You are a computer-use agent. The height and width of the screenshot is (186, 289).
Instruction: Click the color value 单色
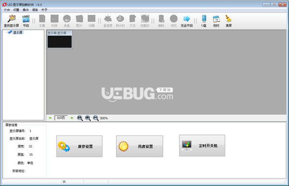(x=30, y=163)
